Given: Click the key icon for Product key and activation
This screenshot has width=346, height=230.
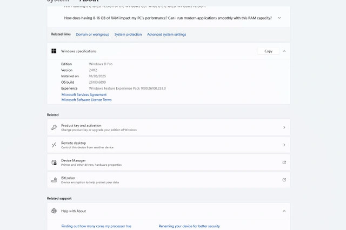Looking at the screenshot, I should coord(54,127).
